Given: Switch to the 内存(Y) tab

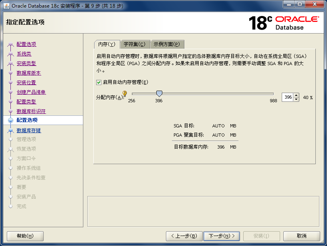Looking at the screenshot, I should [107, 44].
